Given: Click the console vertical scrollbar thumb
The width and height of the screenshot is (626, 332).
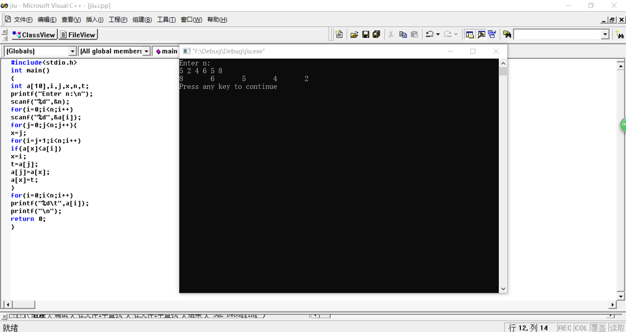Looking at the screenshot, I should pos(503,71).
